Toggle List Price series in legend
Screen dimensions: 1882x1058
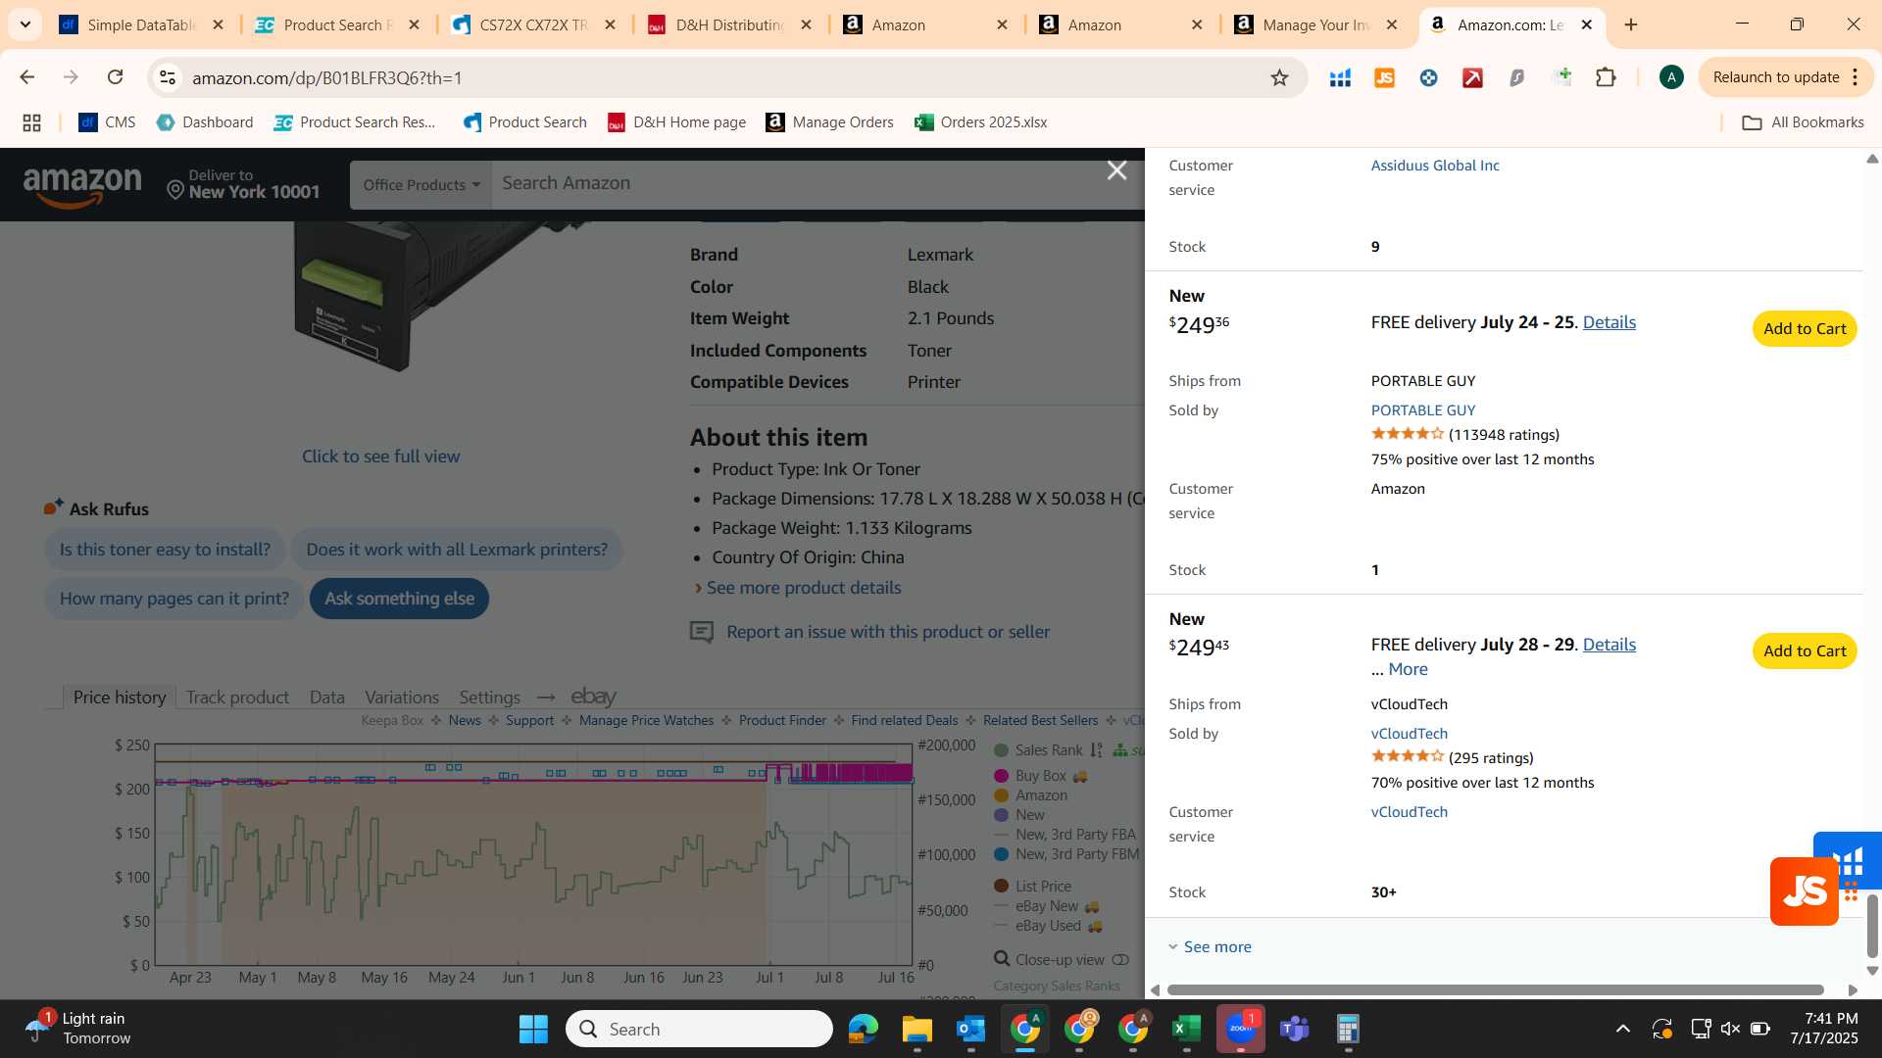click(1033, 887)
